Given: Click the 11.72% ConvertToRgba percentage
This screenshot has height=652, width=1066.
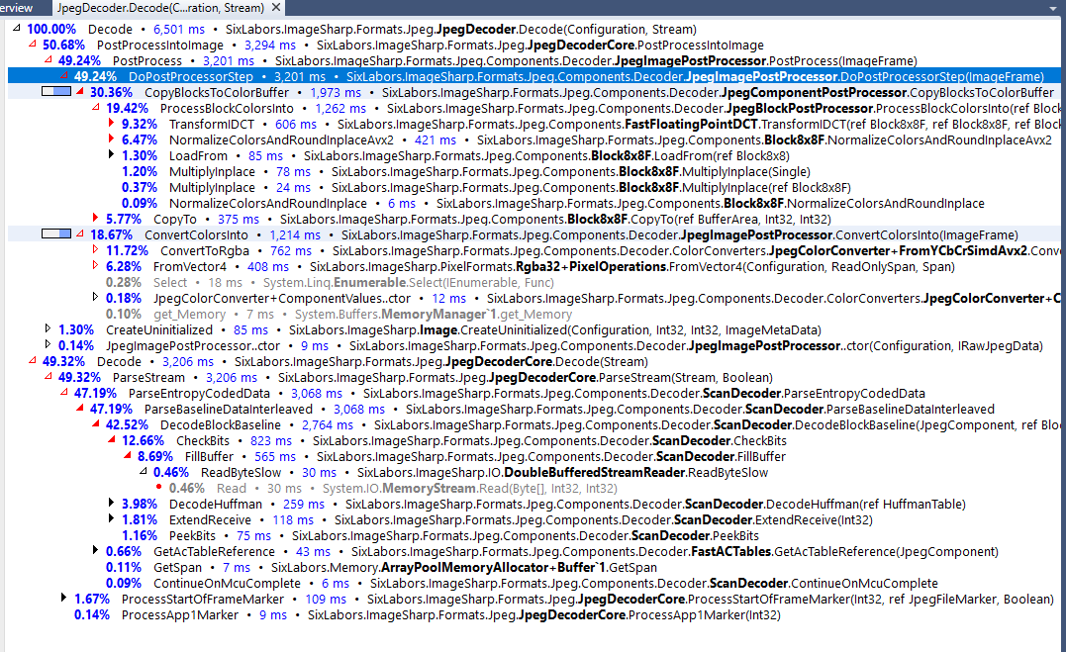Looking at the screenshot, I should [127, 251].
